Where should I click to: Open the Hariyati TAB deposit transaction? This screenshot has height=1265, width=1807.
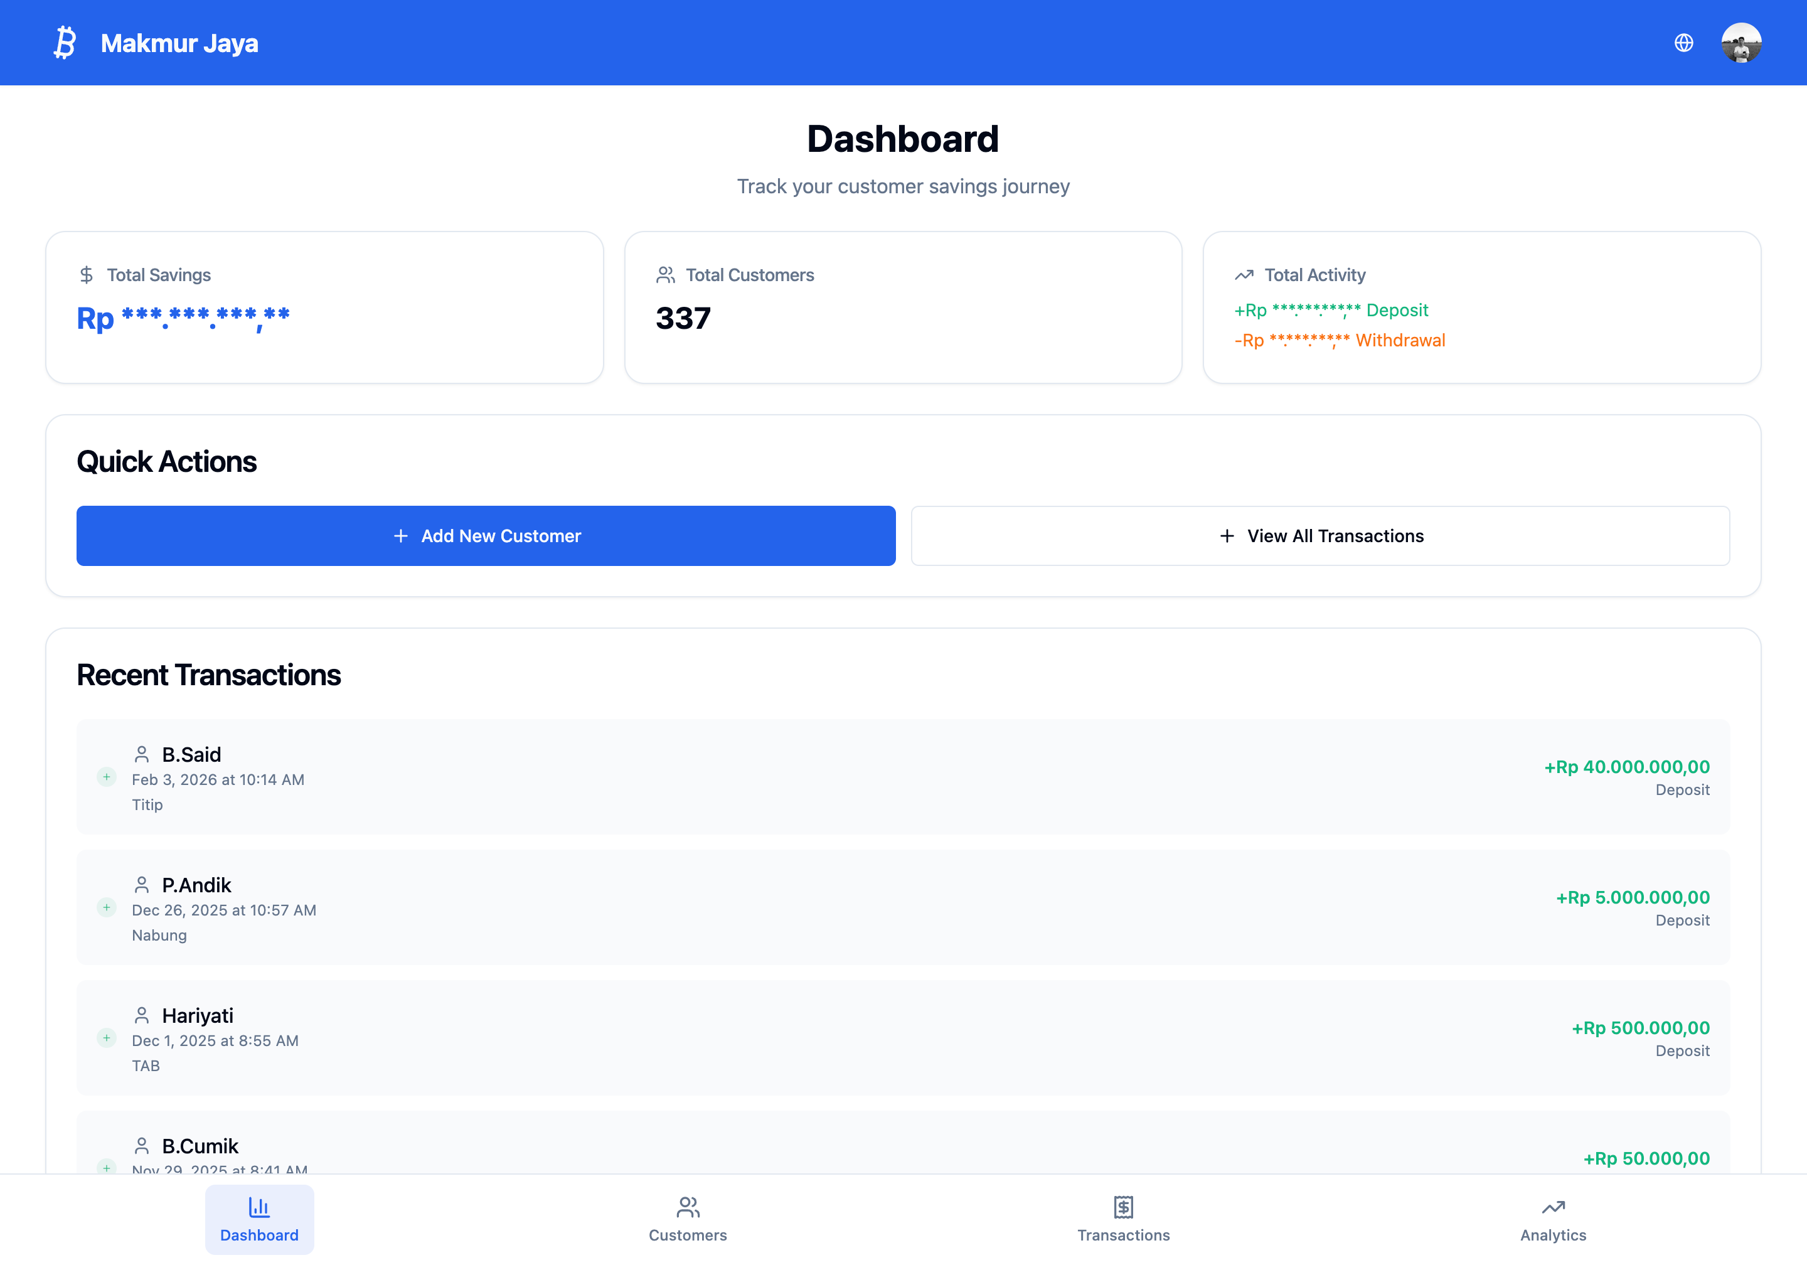(903, 1037)
